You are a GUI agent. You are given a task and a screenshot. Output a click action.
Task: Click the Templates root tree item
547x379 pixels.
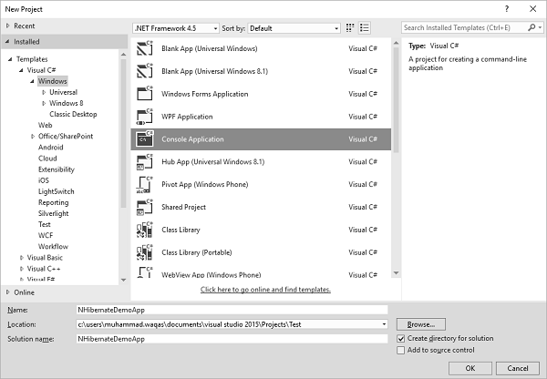32,59
